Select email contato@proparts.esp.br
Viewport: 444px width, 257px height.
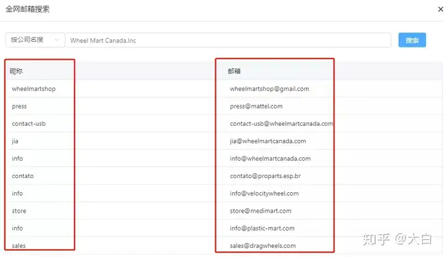click(265, 176)
